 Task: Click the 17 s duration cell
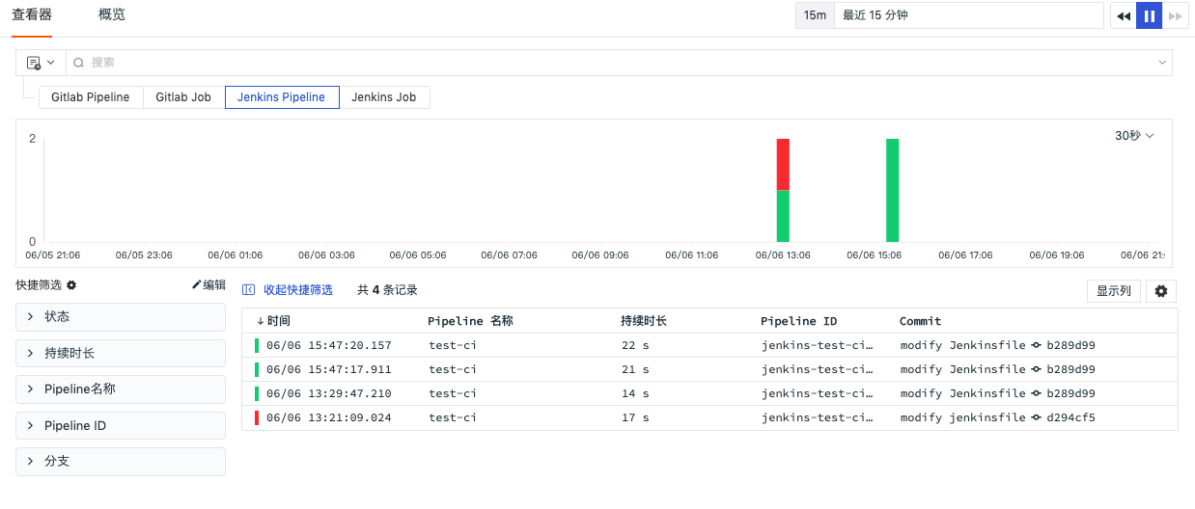tap(635, 418)
